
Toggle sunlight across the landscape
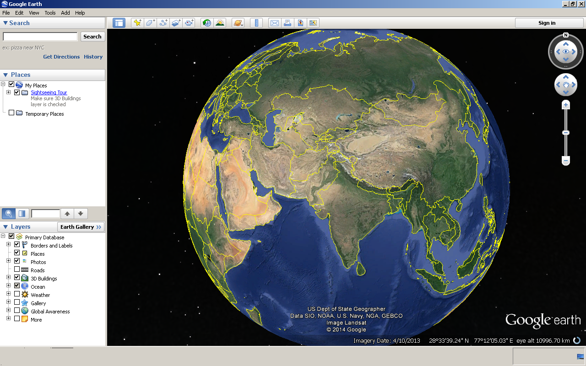pos(220,23)
